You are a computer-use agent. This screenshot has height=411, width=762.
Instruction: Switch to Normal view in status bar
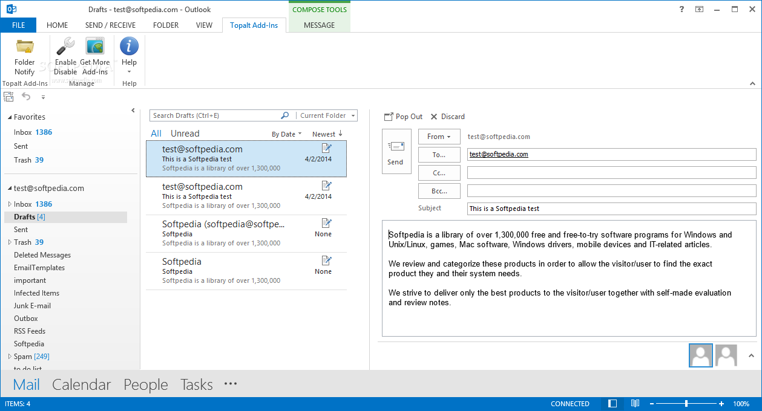click(613, 404)
